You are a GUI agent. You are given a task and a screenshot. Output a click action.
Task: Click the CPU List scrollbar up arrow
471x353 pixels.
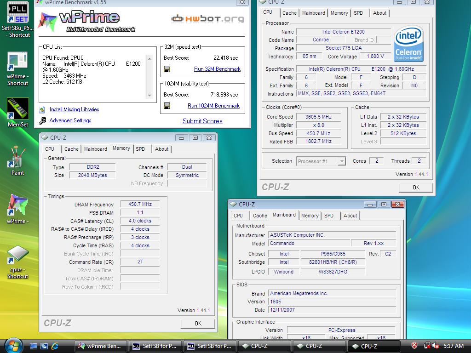(149, 58)
